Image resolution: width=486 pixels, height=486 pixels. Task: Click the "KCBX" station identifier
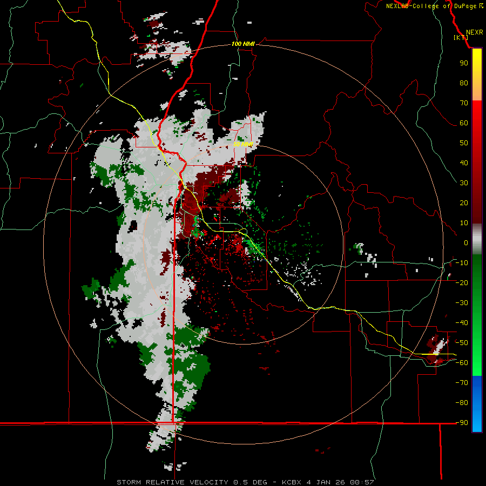[x=292, y=482]
